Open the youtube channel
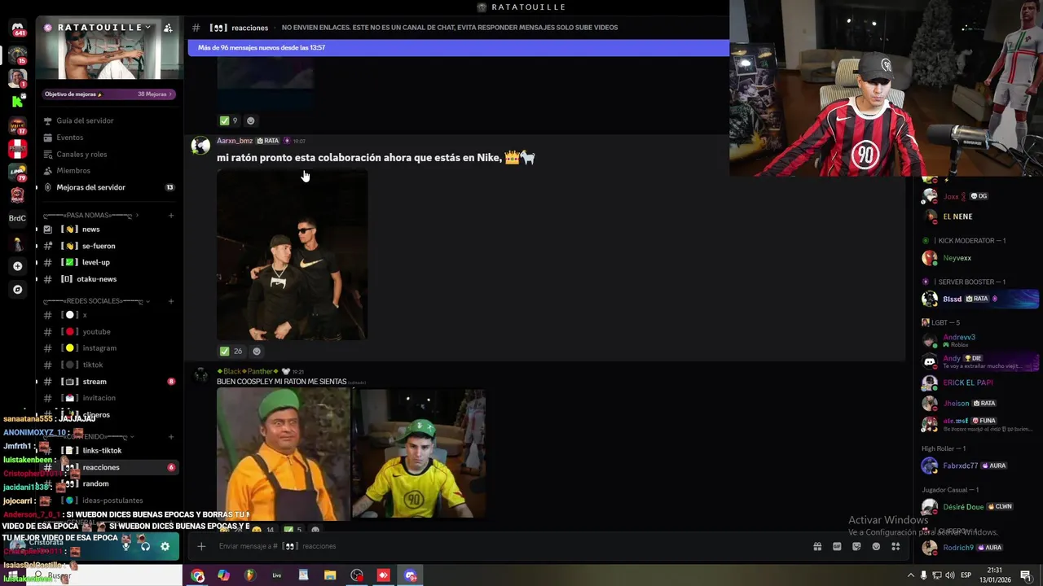The width and height of the screenshot is (1043, 586). tap(108, 331)
